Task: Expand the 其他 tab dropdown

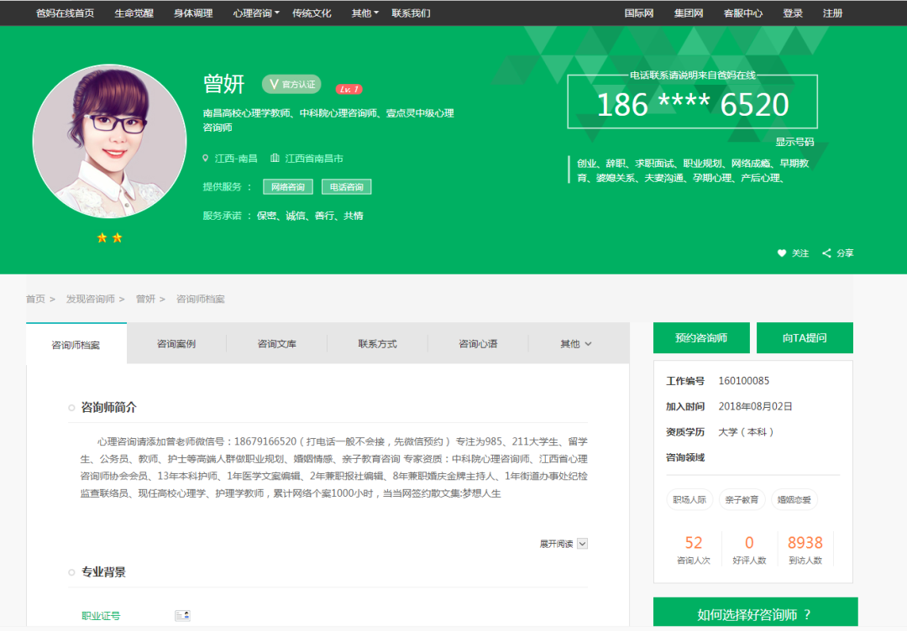Action: tap(576, 343)
